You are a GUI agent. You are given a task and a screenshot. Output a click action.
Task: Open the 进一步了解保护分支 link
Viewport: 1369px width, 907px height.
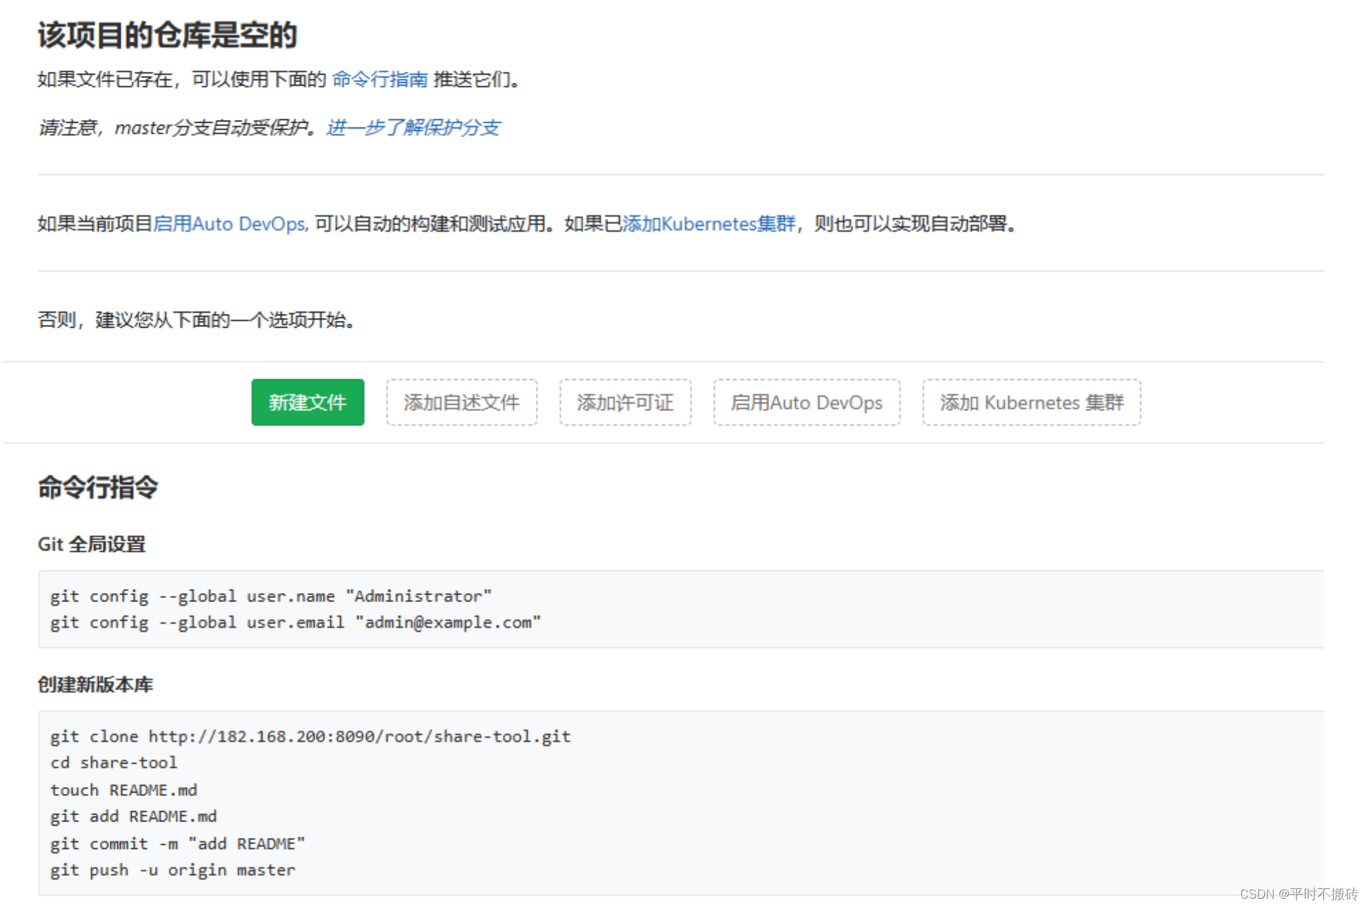[413, 128]
